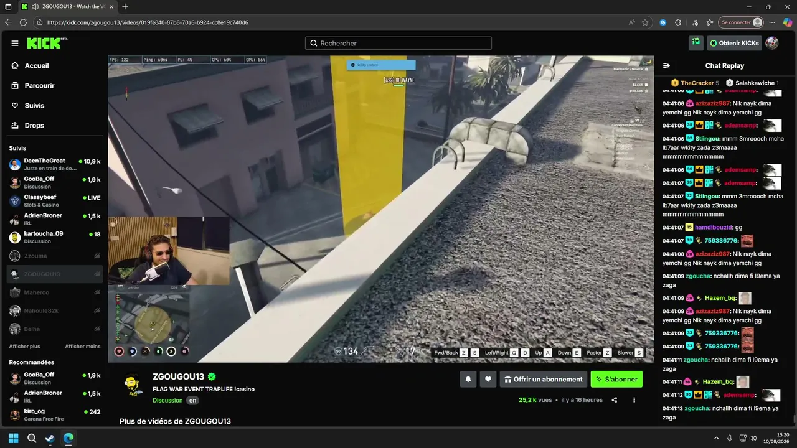797x448 pixels.
Task: Open the ZGOUGOU13 channel name link
Action: coord(178,377)
